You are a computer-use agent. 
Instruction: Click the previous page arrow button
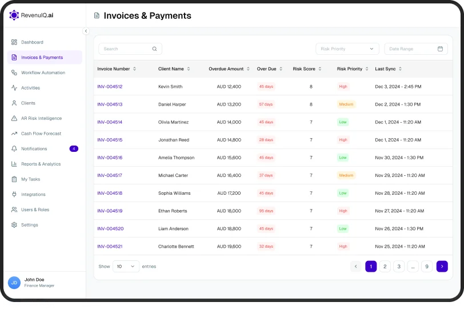355,266
